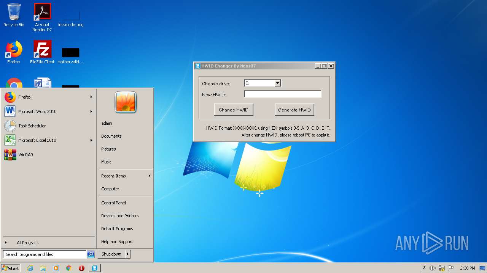
Task: Open the Firefox desktop shortcut
Action: click(x=14, y=52)
